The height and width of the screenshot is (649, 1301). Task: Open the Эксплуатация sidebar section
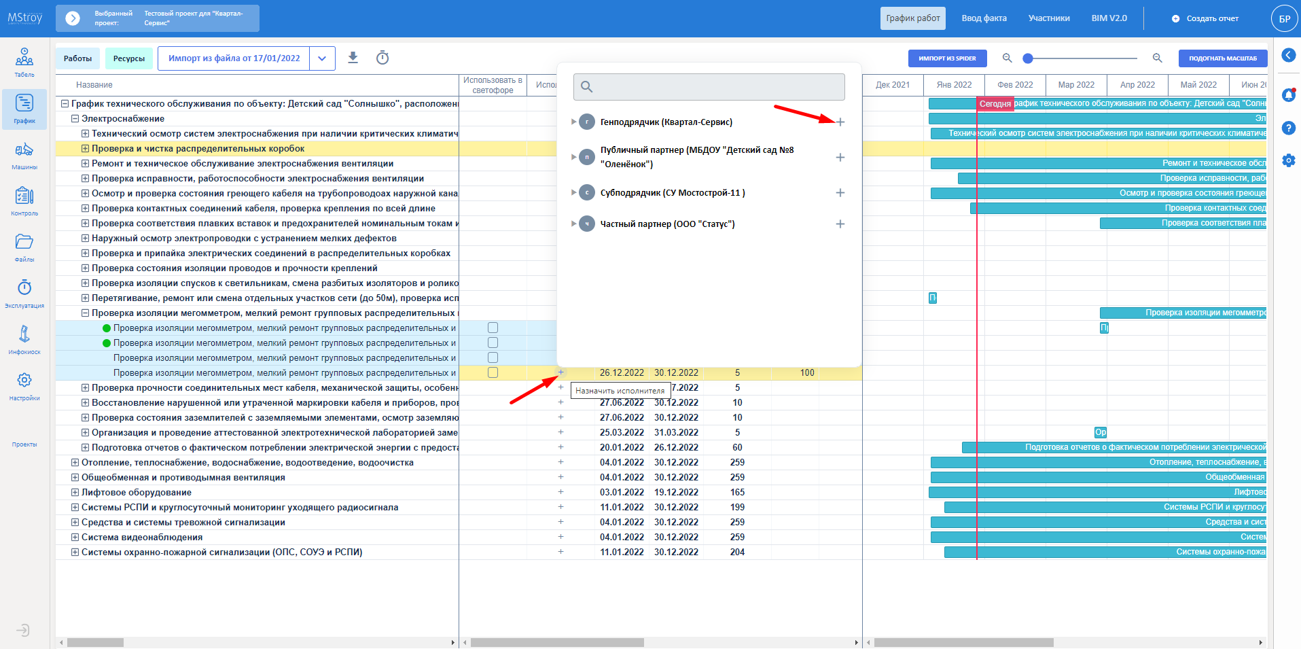click(24, 294)
